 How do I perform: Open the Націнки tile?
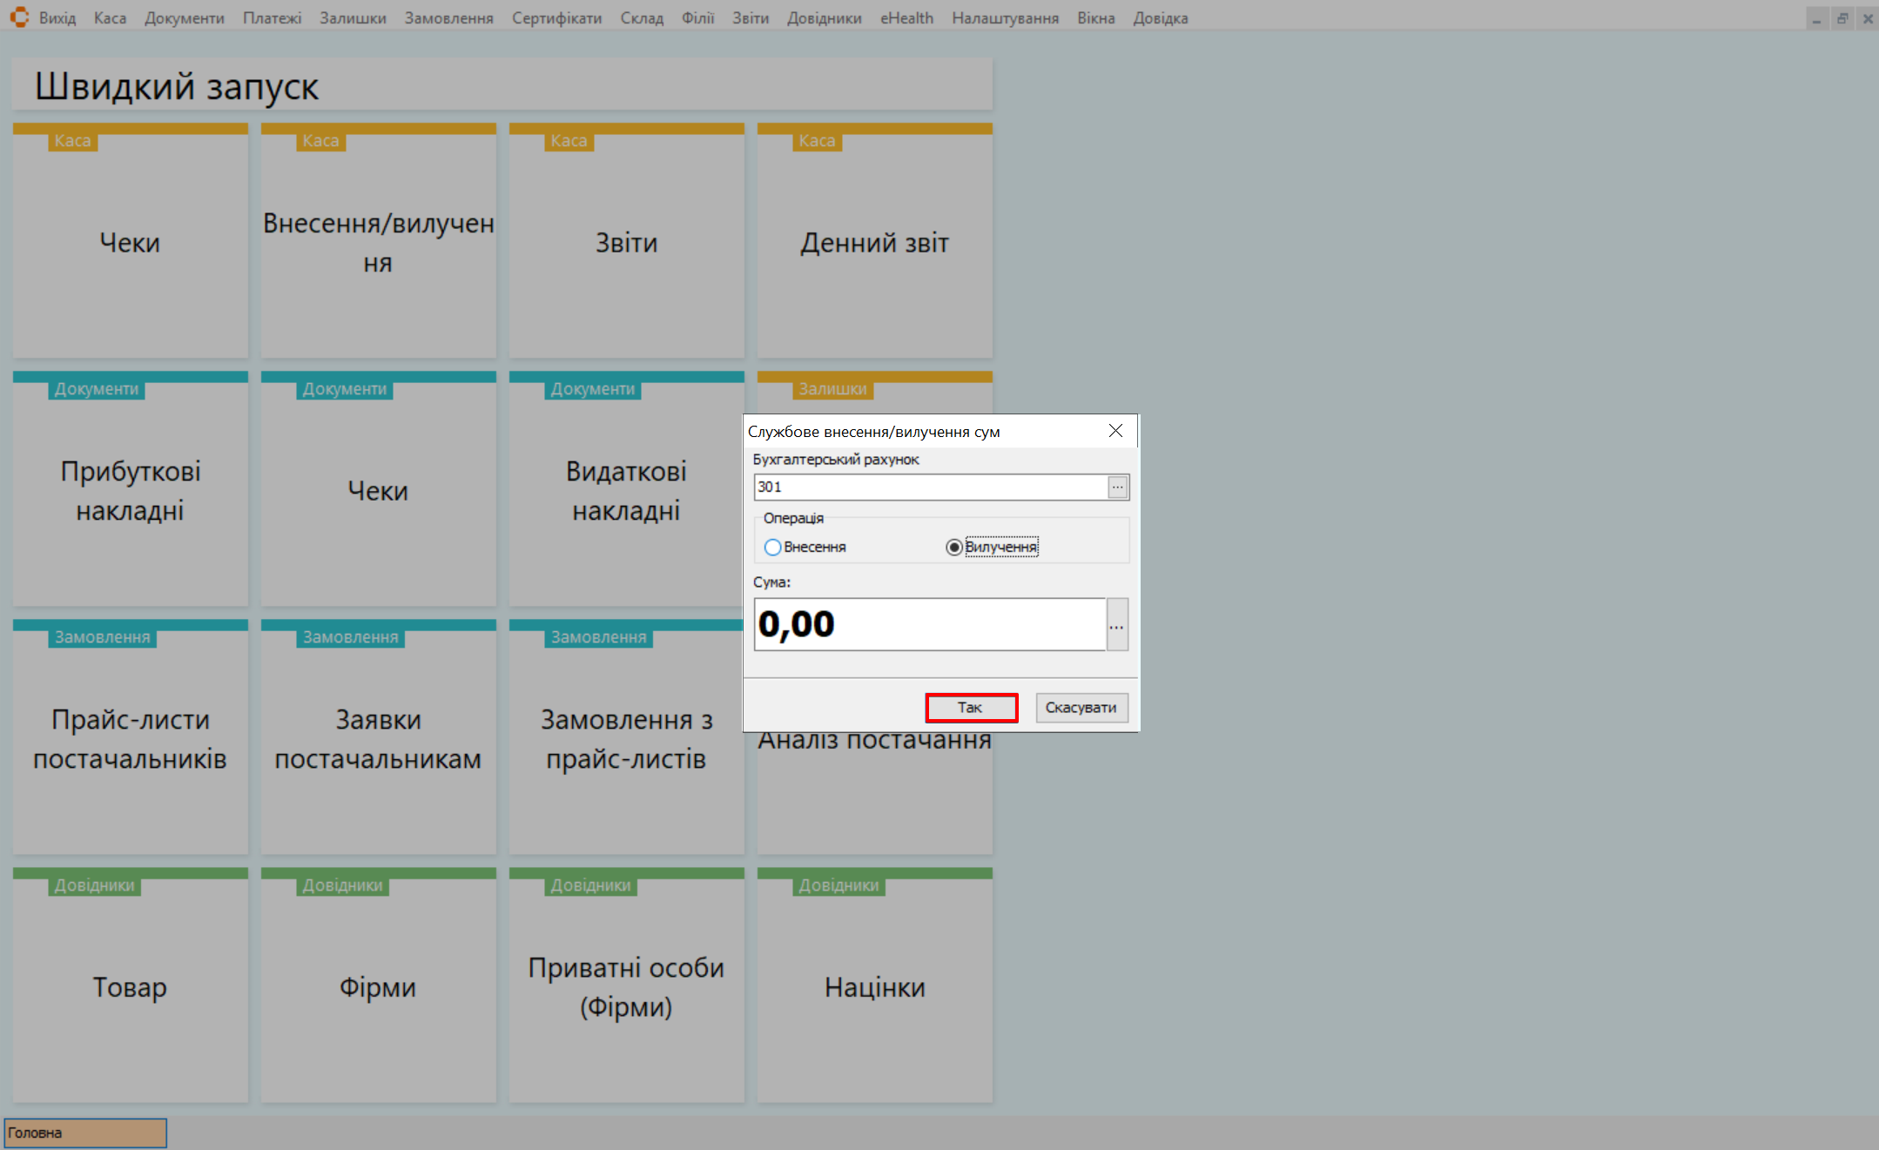tap(874, 988)
